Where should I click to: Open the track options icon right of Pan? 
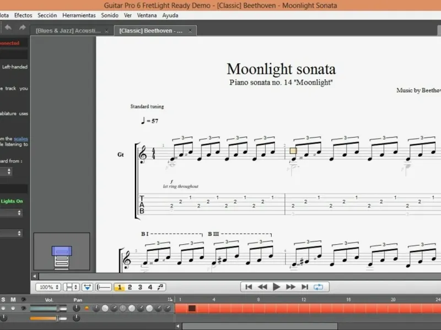coord(170,299)
